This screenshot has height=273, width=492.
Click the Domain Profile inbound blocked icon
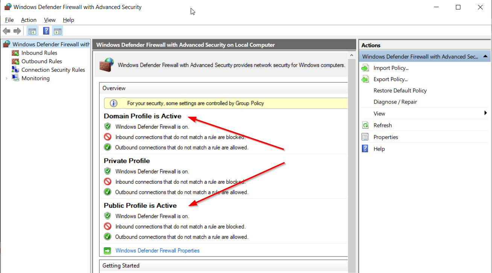[x=108, y=137]
